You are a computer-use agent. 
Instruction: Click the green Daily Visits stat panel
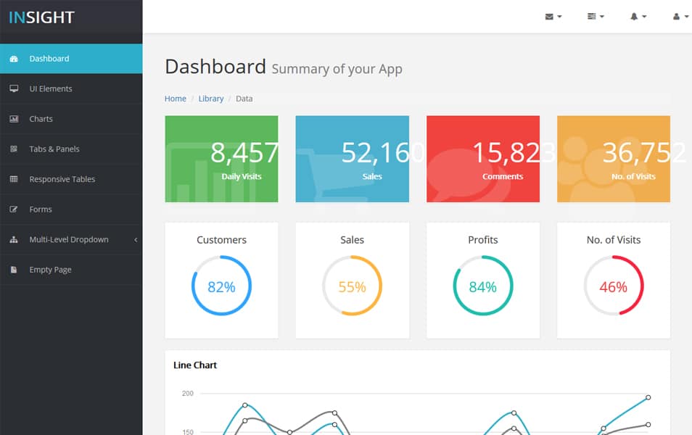click(x=221, y=159)
